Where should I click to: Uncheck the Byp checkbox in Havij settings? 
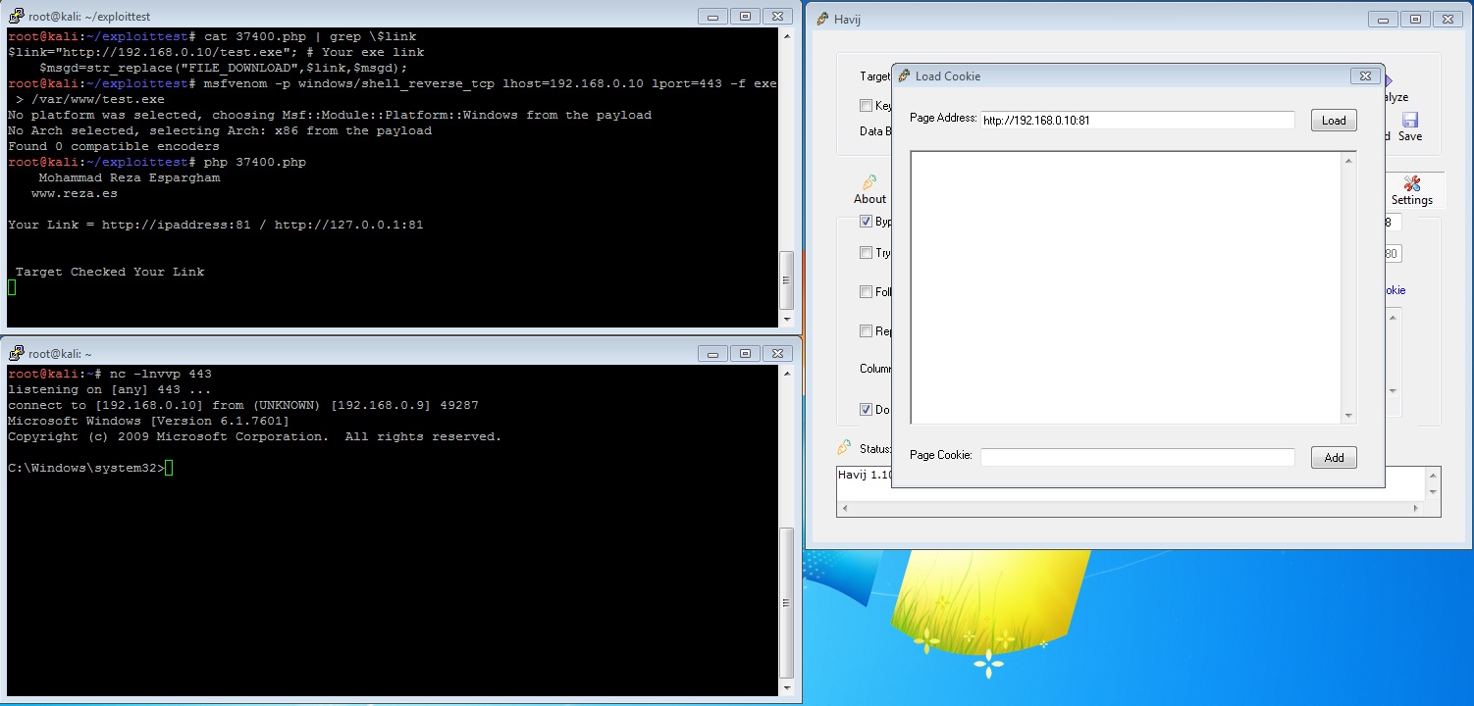coord(866,222)
